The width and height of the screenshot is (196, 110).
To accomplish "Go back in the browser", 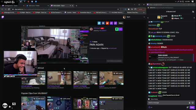I will (x=2, y=9).
